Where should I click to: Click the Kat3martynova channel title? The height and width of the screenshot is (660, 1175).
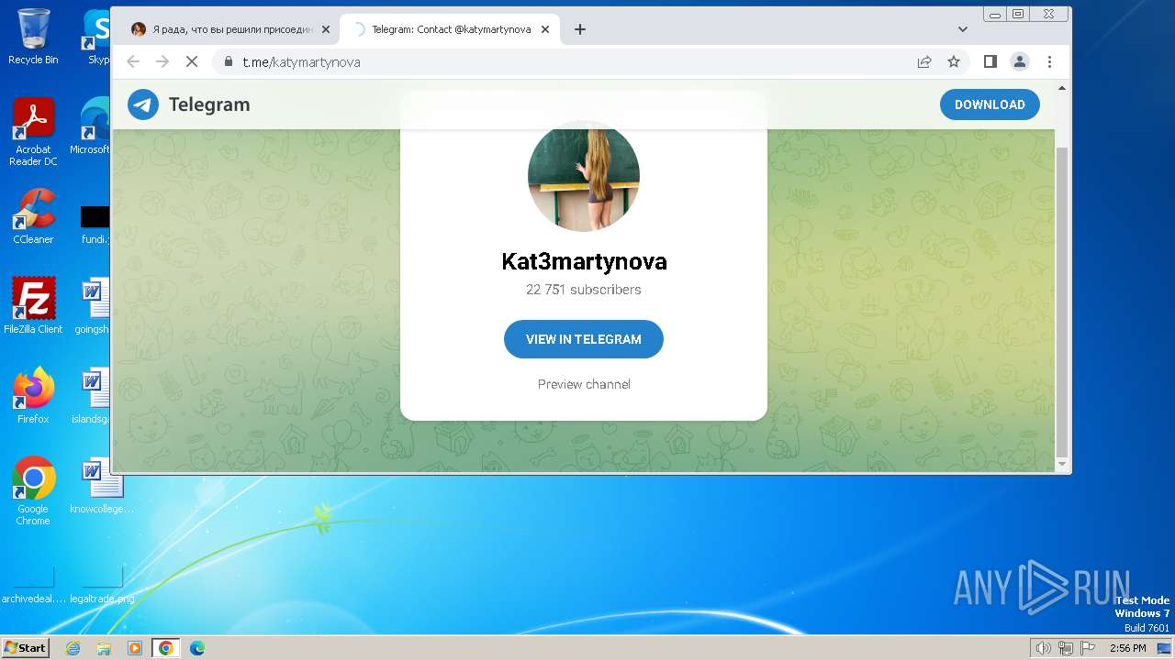[x=584, y=261]
